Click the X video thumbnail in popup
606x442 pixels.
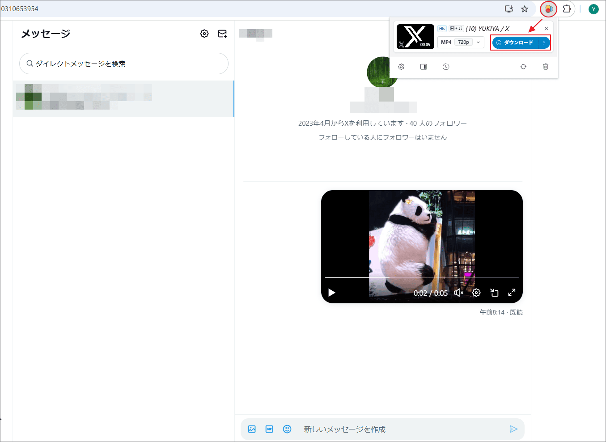tap(415, 37)
